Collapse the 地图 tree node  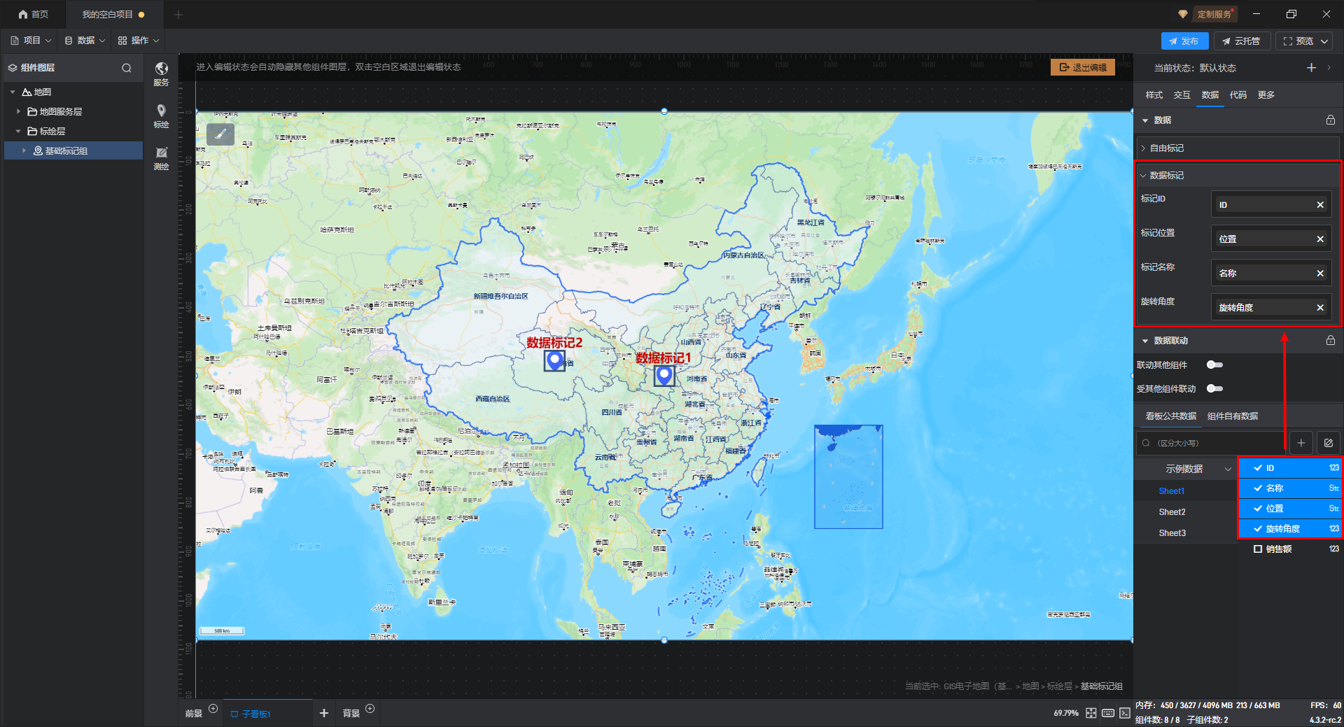pos(13,92)
